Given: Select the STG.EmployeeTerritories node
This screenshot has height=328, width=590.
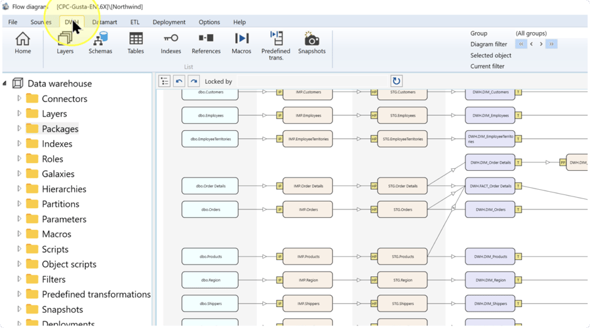Looking at the screenshot, I should click(x=403, y=139).
